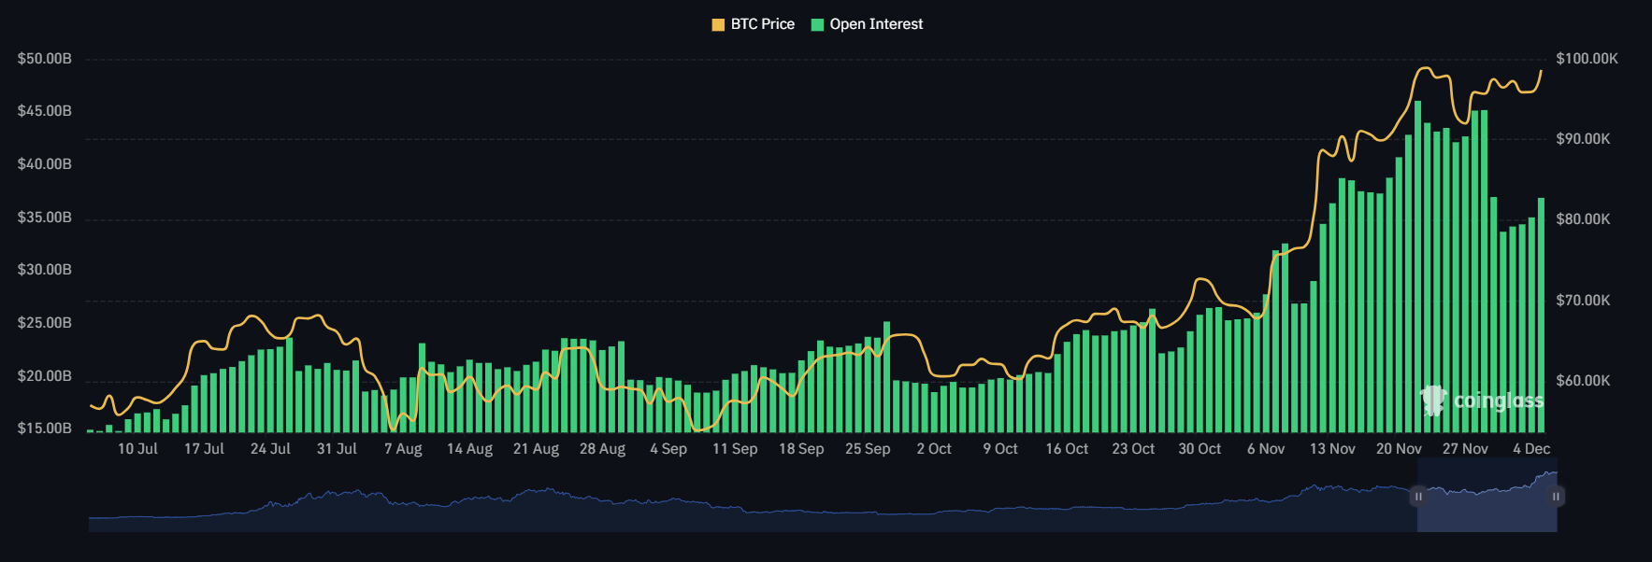This screenshot has height=562, width=1652.
Task: Click the 20 Nov date label
Action: click(x=1399, y=449)
